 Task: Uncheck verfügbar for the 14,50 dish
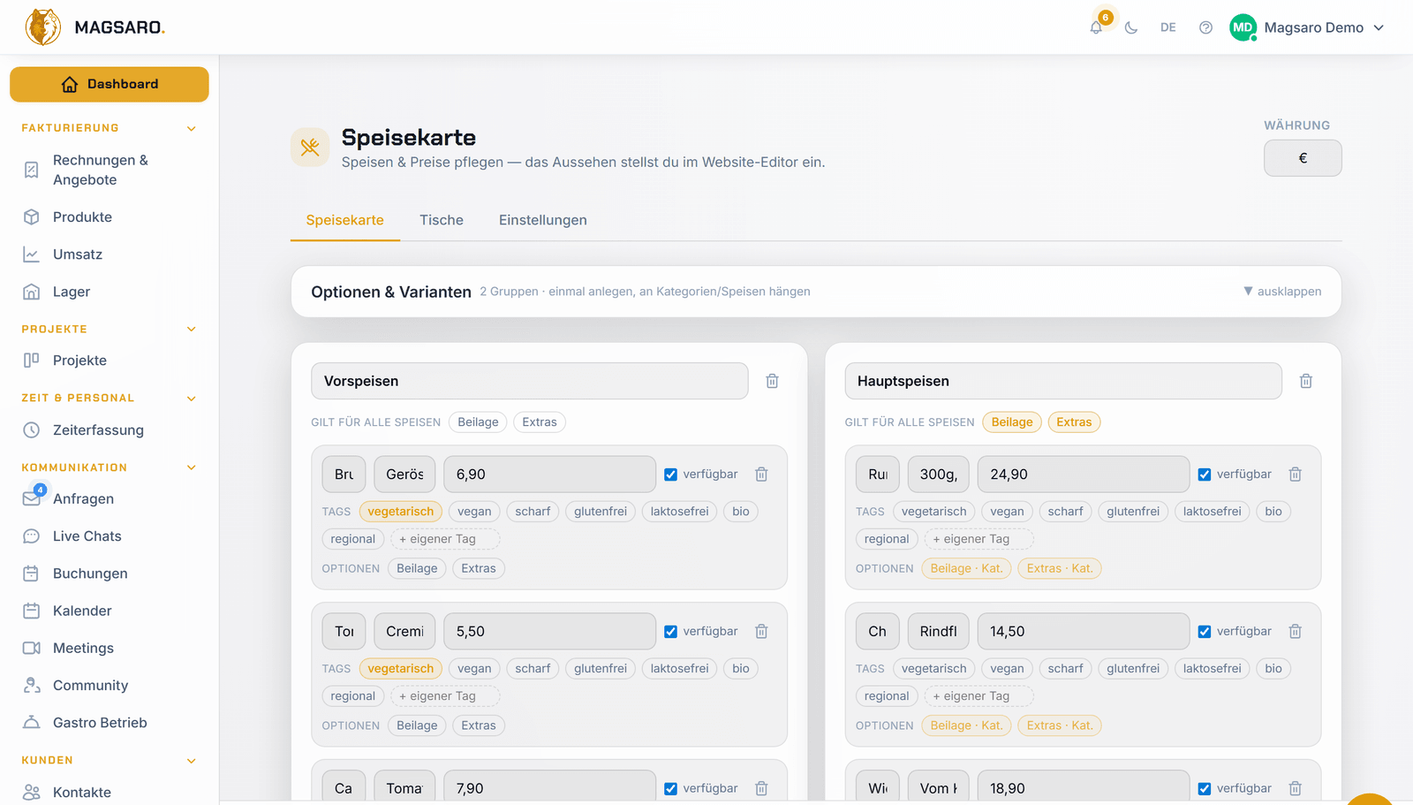[1205, 632]
